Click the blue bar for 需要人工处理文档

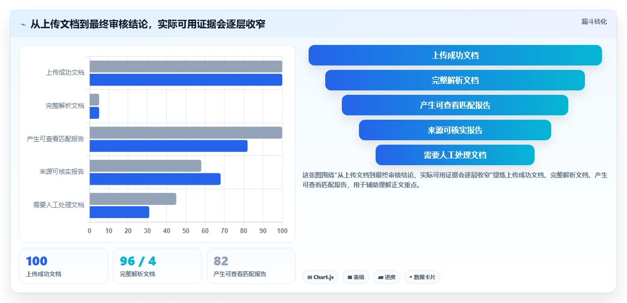(119, 212)
